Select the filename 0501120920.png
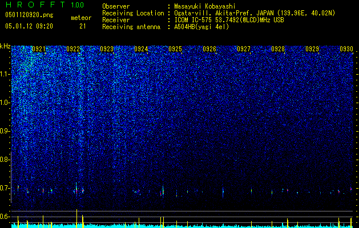The width and height of the screenshot is (359, 228). [x=29, y=15]
